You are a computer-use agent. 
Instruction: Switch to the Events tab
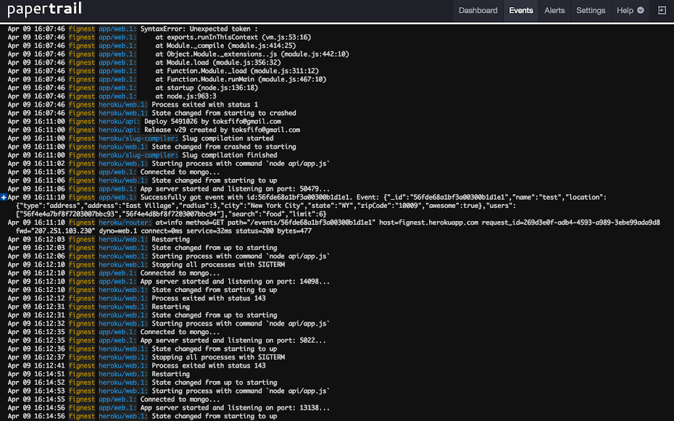(x=521, y=11)
